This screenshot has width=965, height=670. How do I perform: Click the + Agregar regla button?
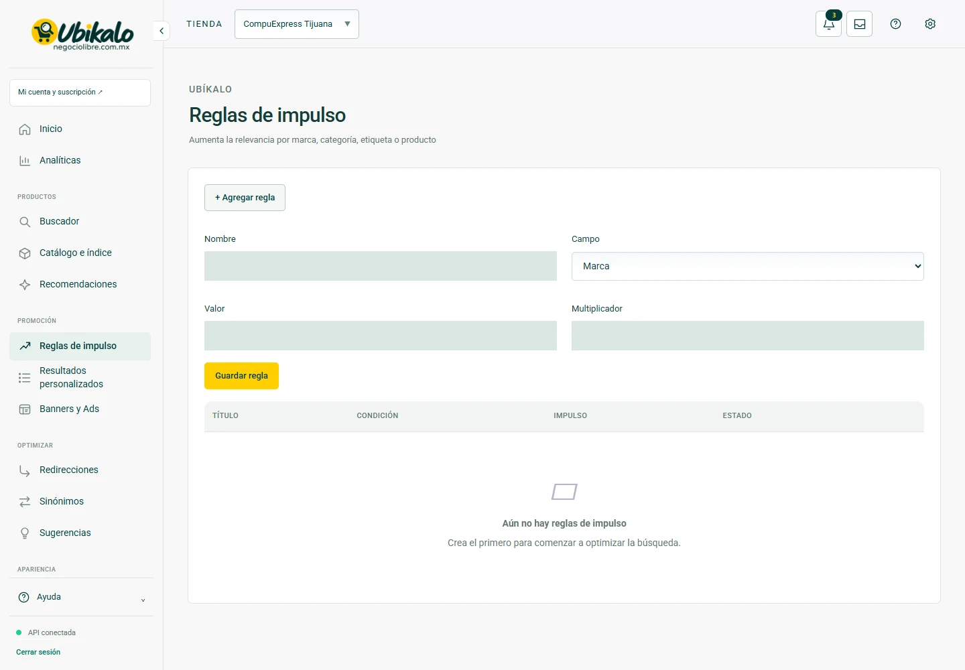click(245, 198)
